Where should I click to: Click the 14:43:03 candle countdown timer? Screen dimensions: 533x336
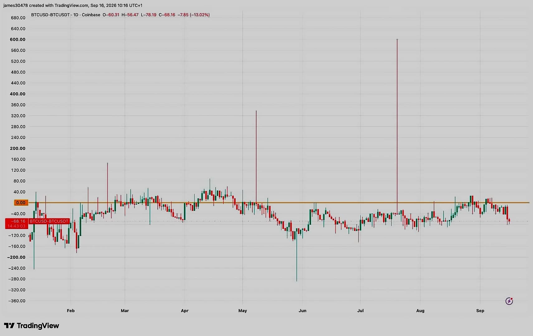click(x=17, y=226)
